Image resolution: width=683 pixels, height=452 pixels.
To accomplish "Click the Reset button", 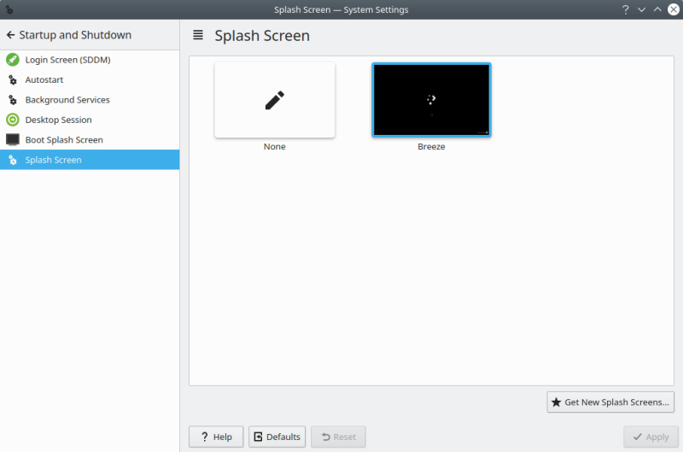I will click(x=338, y=437).
